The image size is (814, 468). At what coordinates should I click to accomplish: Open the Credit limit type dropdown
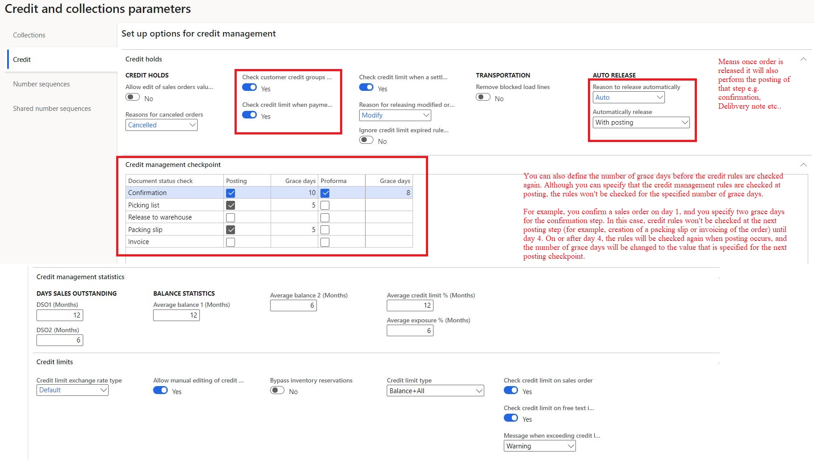tap(479, 391)
